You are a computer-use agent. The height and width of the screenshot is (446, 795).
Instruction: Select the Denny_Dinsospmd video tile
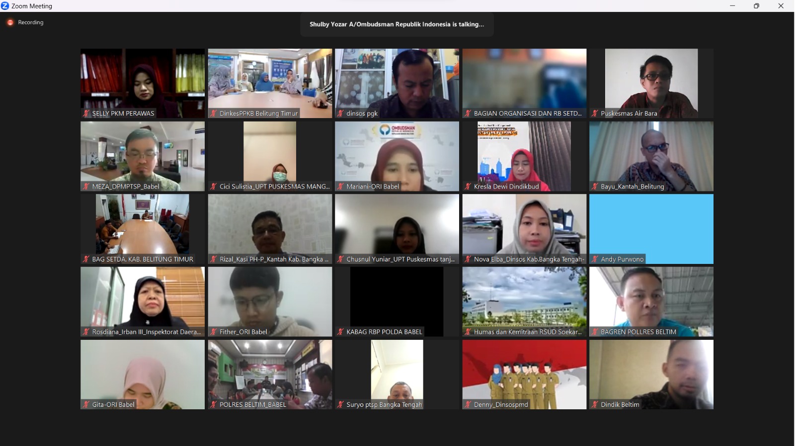(x=524, y=371)
